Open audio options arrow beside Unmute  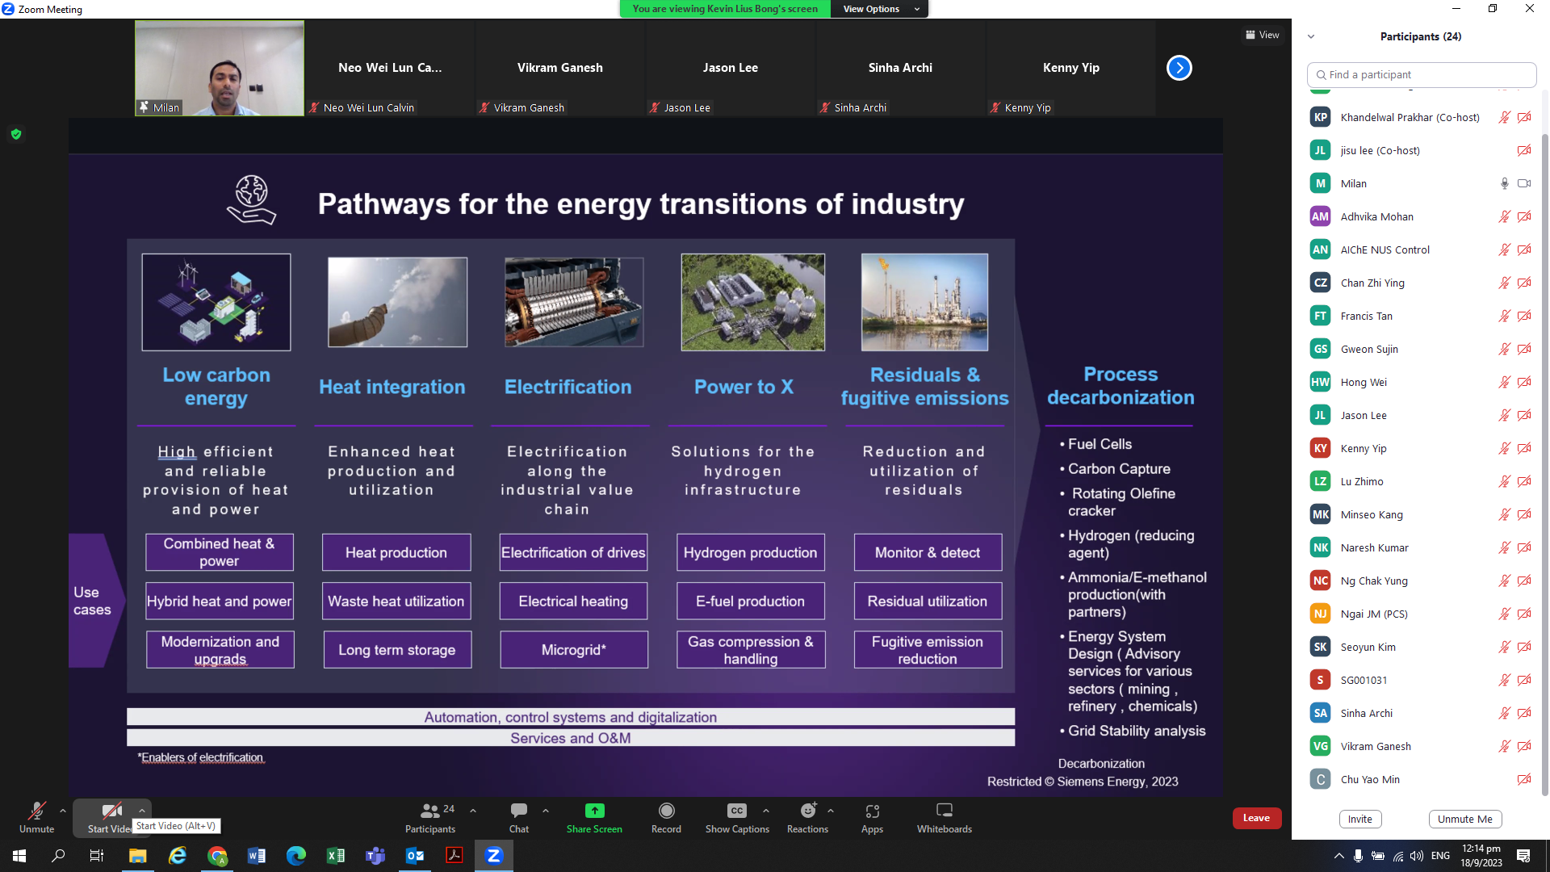(x=63, y=811)
